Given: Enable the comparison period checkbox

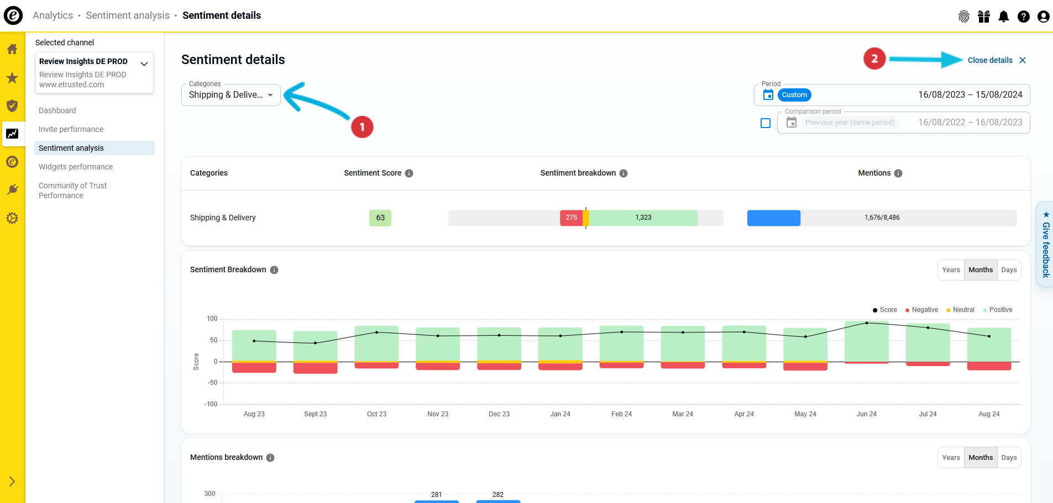Looking at the screenshot, I should pyautogui.click(x=766, y=123).
